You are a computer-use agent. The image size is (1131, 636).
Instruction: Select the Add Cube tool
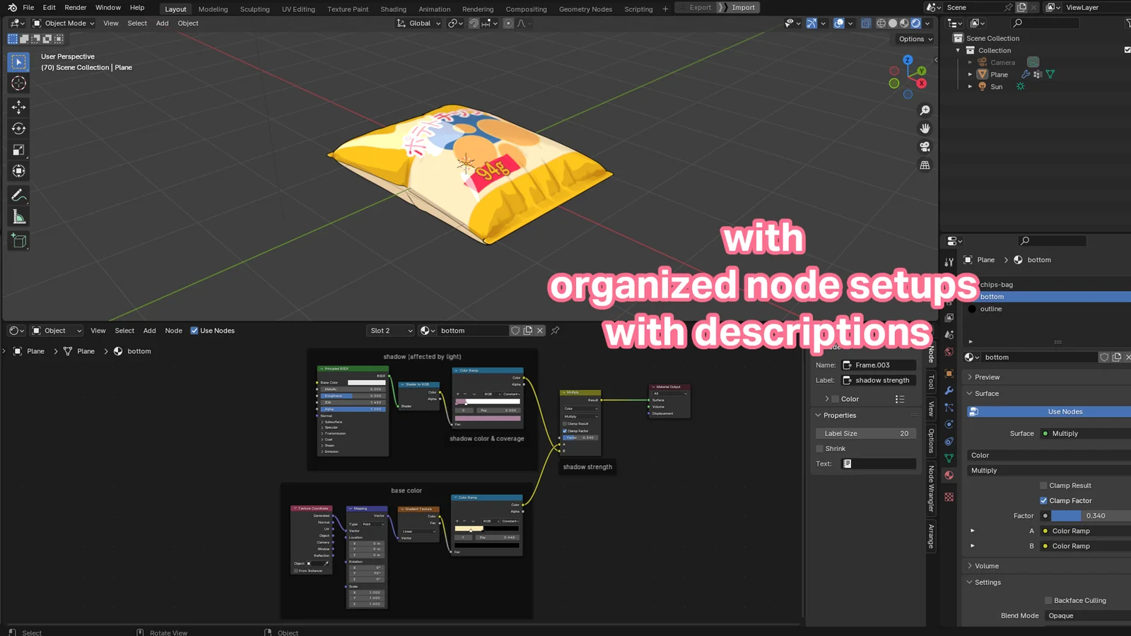click(x=18, y=240)
